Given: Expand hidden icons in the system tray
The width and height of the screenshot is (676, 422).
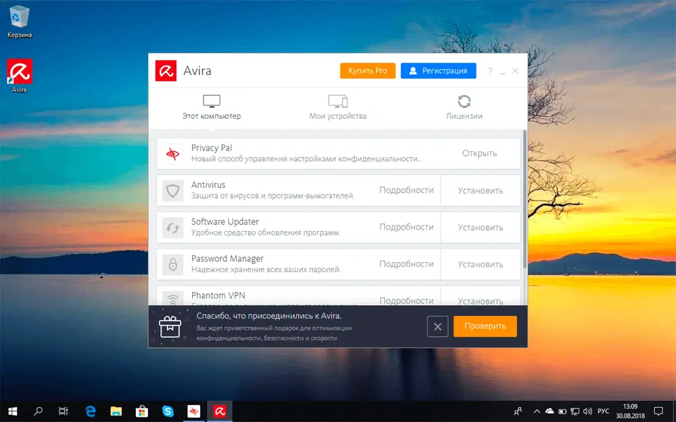Looking at the screenshot, I should 536,411.
